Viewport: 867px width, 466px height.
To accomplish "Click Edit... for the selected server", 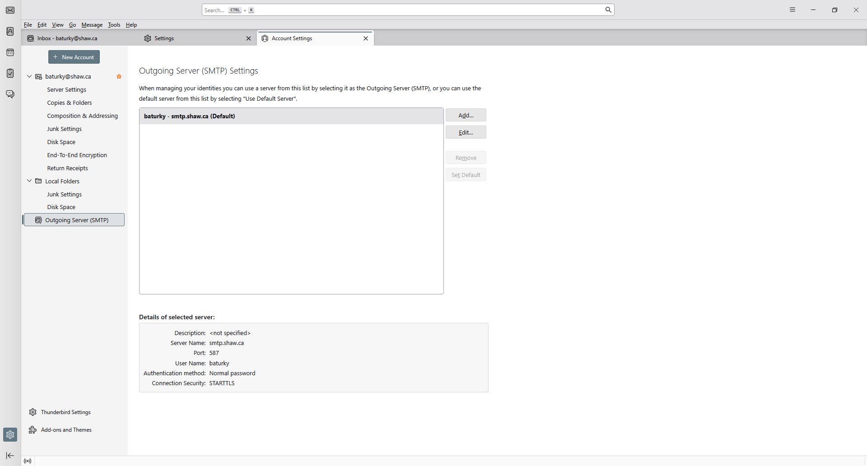I will click(466, 132).
